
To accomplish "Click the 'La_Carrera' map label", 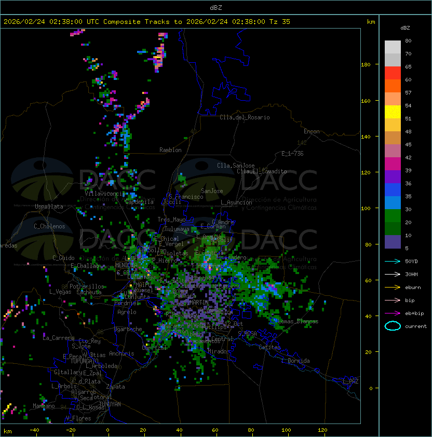I will [x=58, y=338].
